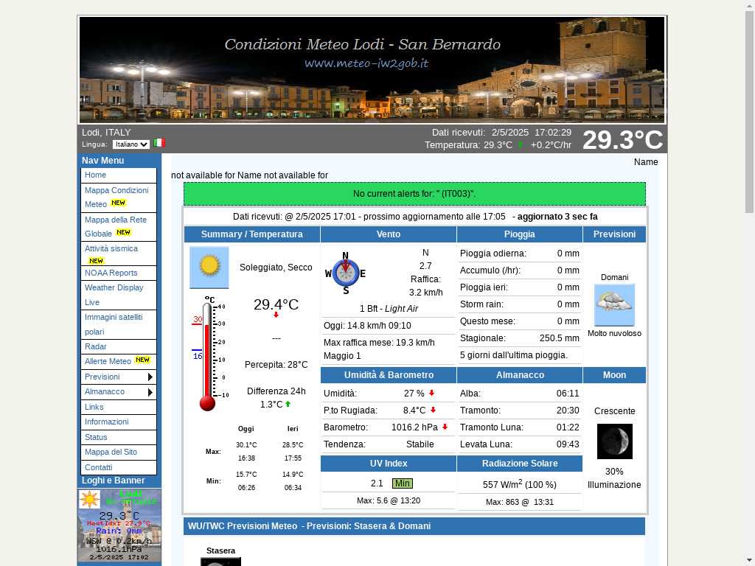Click the 'Vento' column header
Viewport: 755px width, 566px height.
389,234
